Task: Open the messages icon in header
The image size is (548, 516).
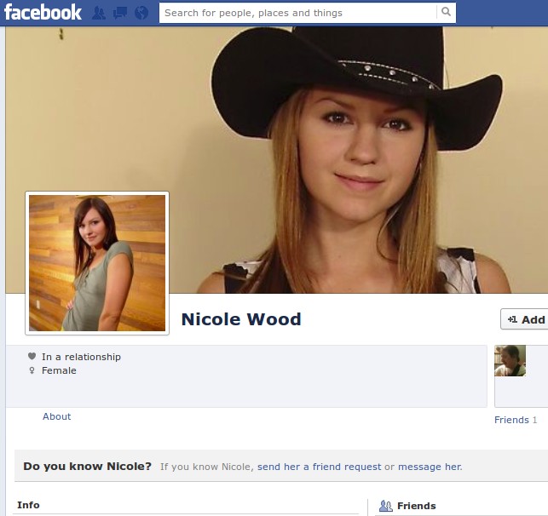Action: click(x=120, y=13)
